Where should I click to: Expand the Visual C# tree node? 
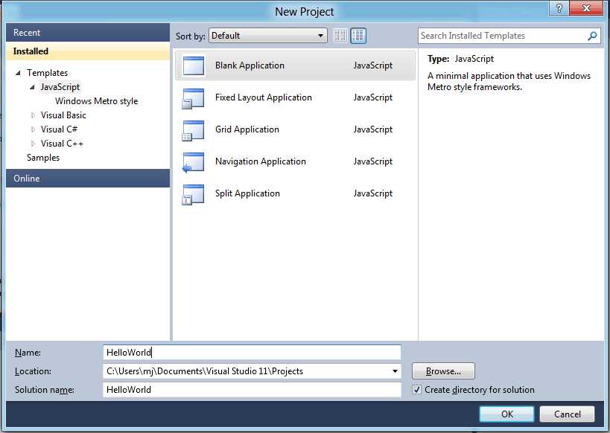(x=33, y=129)
